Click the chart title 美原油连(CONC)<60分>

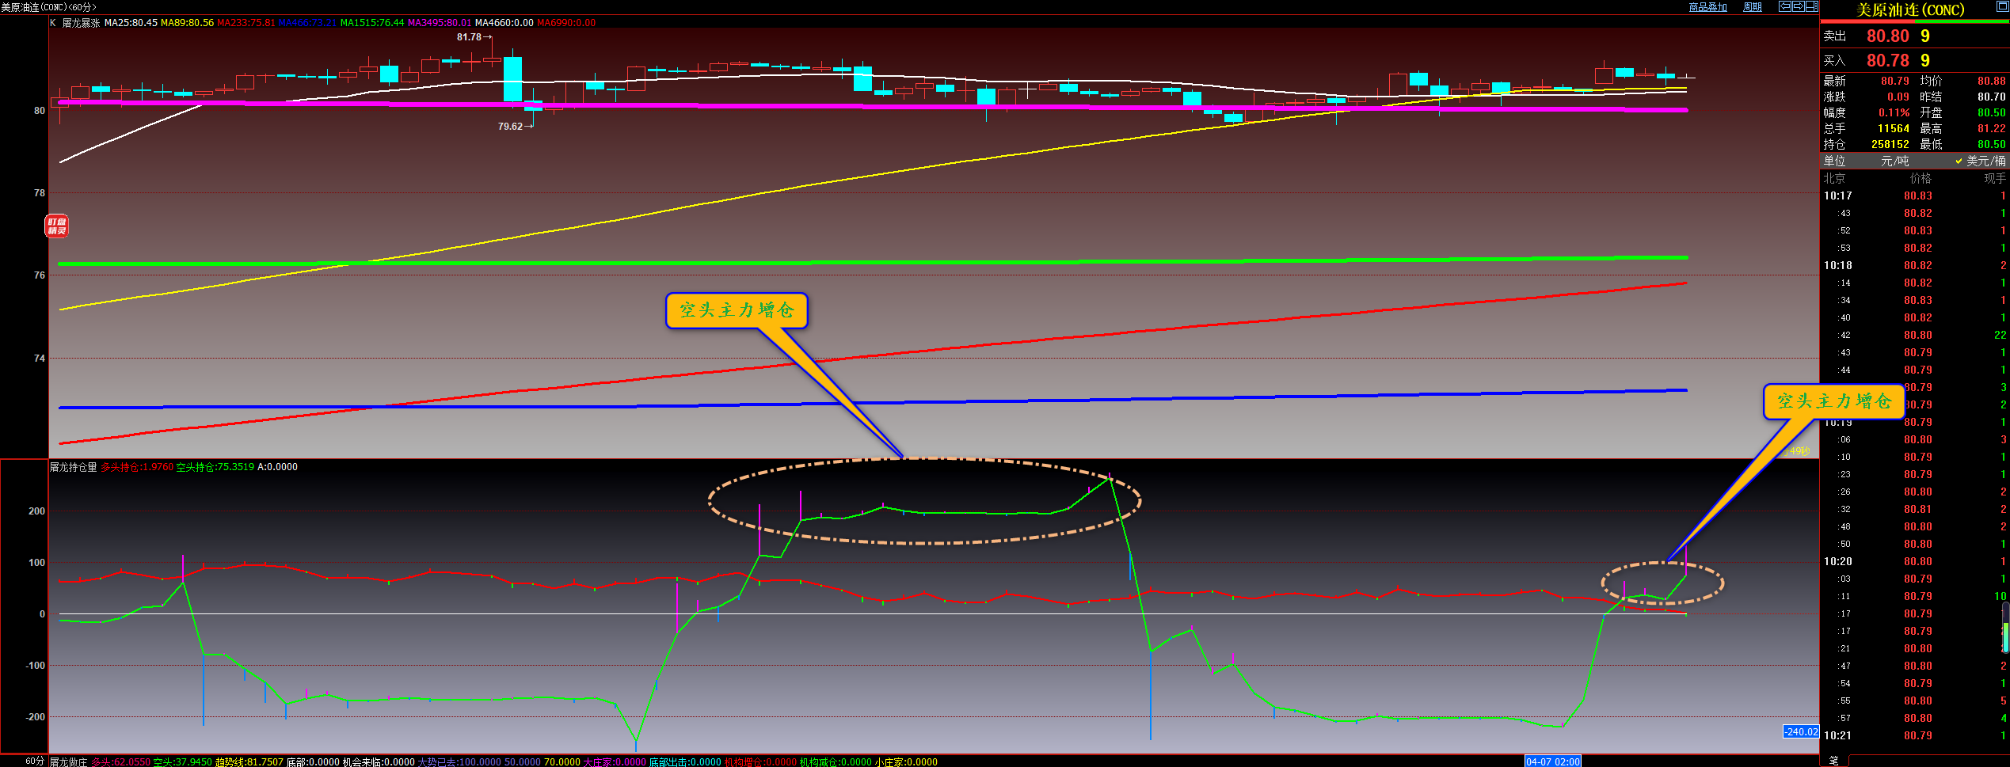pyautogui.click(x=49, y=7)
